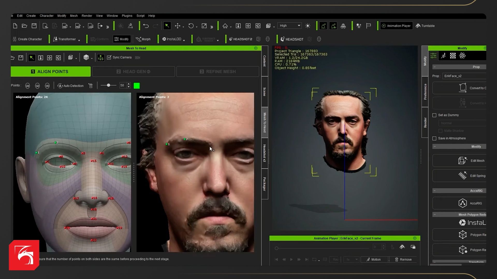Click the Morph toolbar button

point(143,39)
